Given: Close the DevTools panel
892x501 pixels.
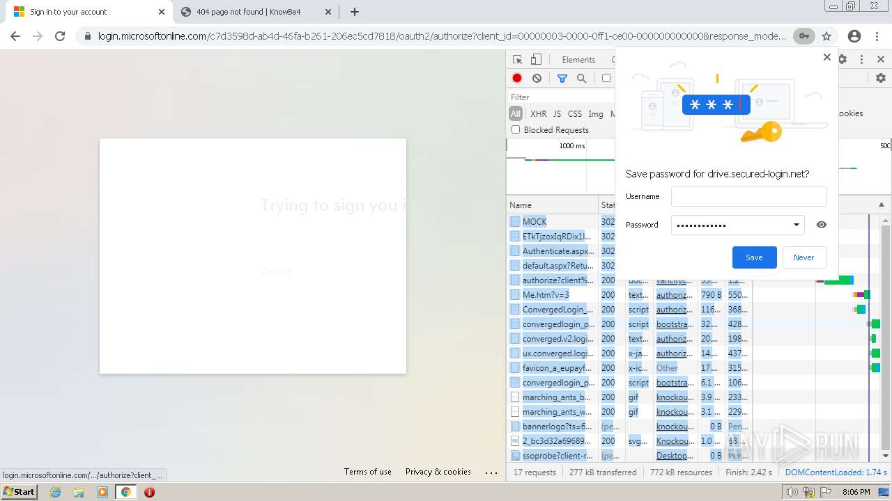Looking at the screenshot, I should pos(881,60).
